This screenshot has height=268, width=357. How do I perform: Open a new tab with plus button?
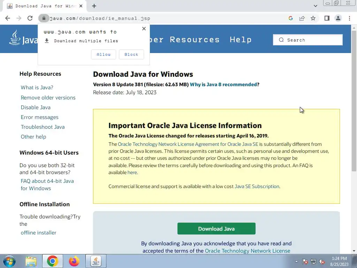[x=94, y=6]
